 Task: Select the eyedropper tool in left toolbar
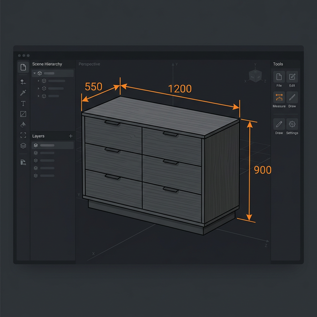coord(23,93)
